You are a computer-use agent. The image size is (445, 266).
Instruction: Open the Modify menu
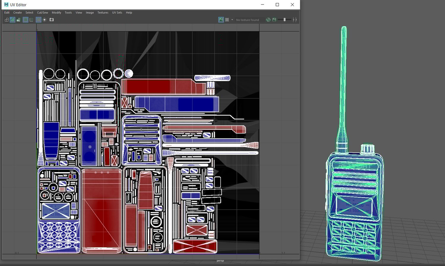tap(56, 13)
